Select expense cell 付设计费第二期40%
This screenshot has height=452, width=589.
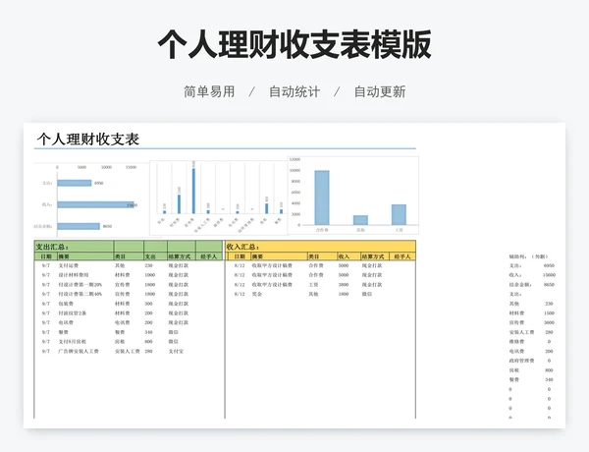[80, 294]
